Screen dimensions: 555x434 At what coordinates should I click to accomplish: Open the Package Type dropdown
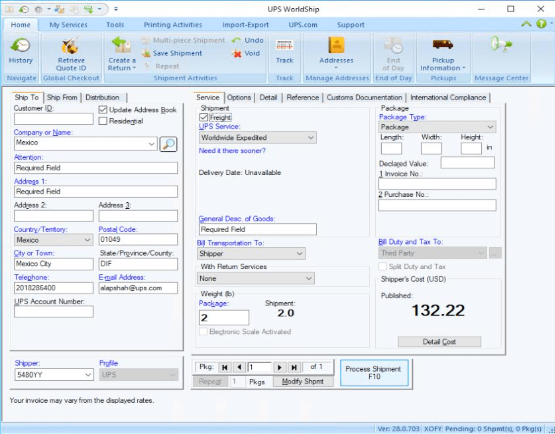(x=490, y=127)
